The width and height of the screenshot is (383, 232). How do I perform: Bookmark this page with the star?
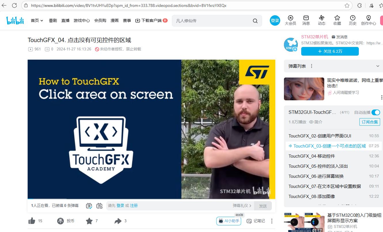[x=347, y=5]
